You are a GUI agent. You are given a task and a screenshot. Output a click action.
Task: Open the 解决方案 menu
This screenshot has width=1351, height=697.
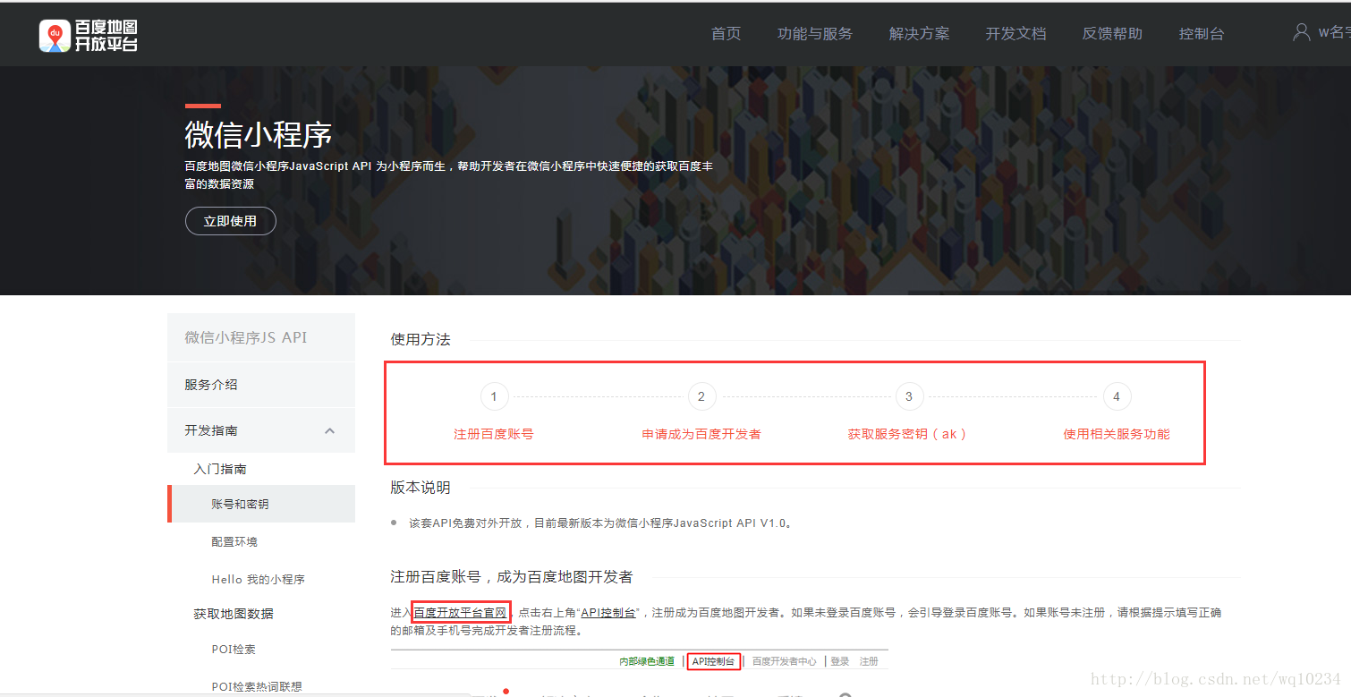tap(920, 34)
